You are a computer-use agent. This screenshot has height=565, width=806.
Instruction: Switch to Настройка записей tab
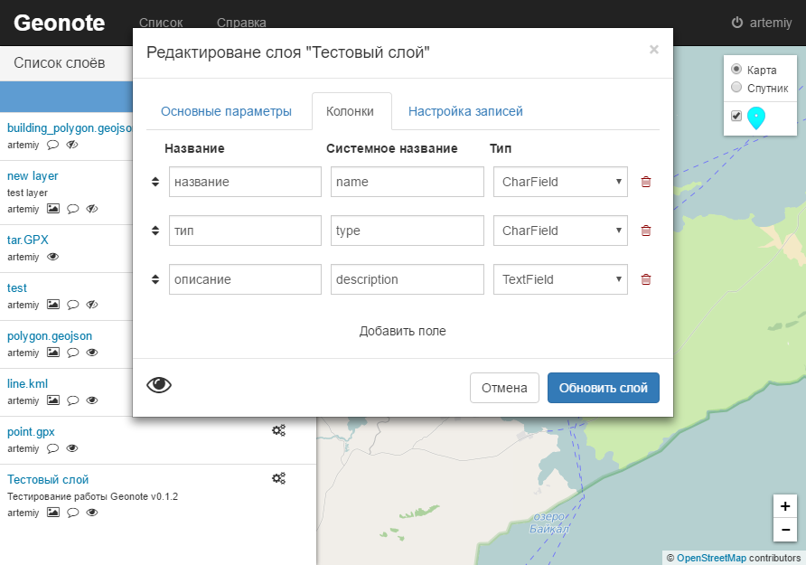(465, 111)
